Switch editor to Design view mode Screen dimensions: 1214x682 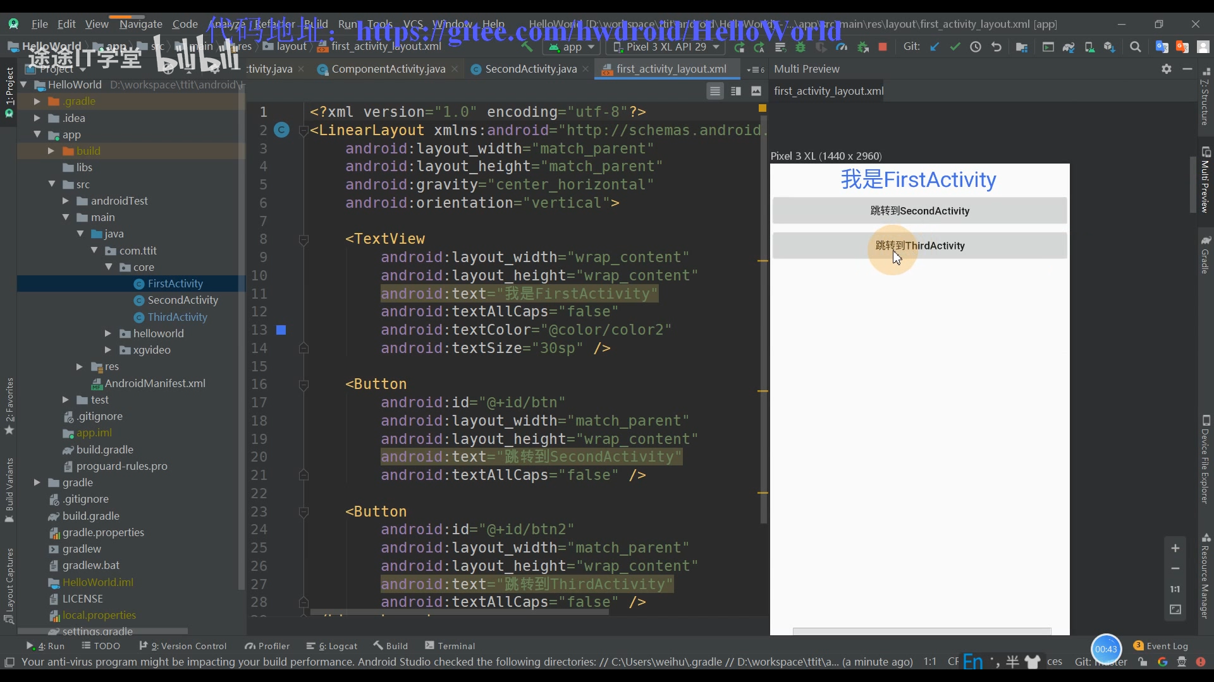click(x=756, y=91)
